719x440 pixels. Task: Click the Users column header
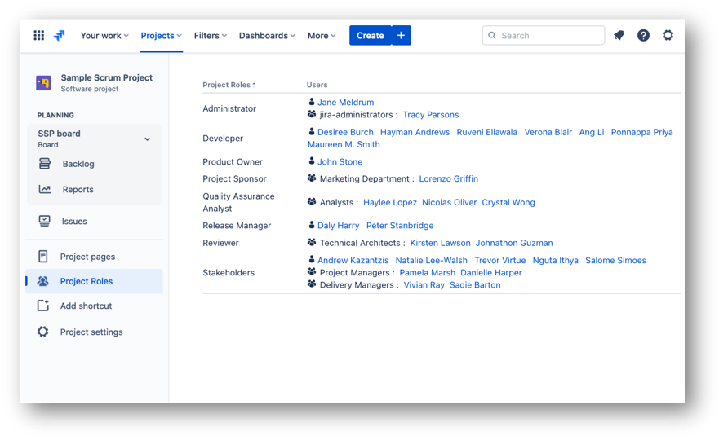pos(317,85)
